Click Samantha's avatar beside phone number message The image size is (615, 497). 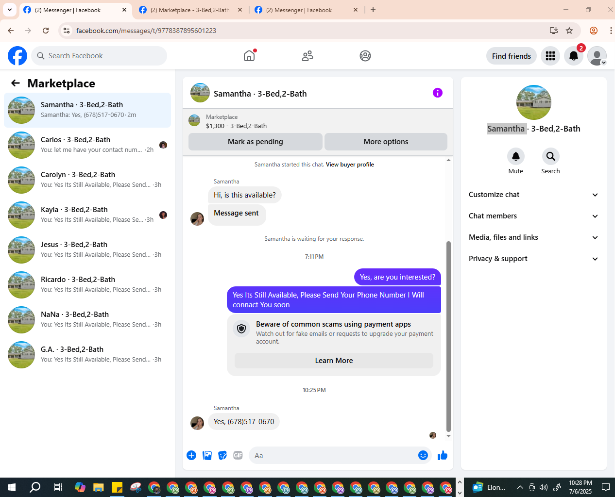pyautogui.click(x=197, y=423)
